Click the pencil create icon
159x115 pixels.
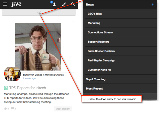coord(64,4)
